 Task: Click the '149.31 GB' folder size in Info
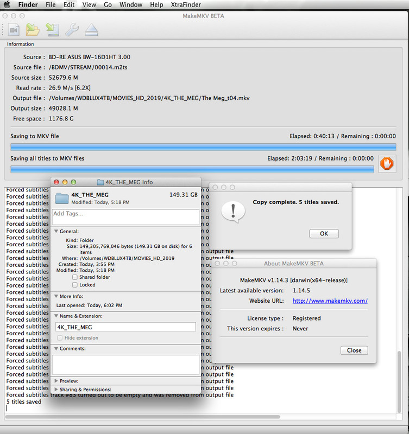(184, 195)
